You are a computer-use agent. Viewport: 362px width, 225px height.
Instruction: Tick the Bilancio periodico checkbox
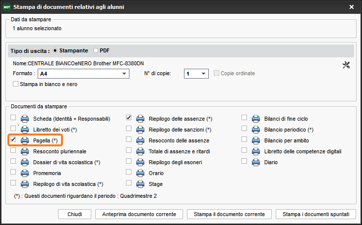tap(244, 128)
